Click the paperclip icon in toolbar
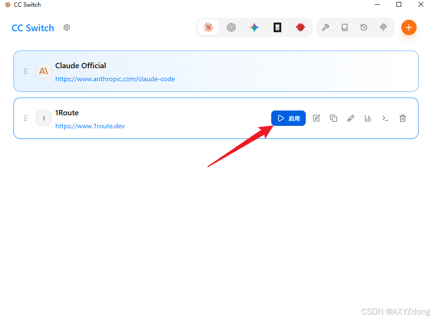 pos(383,27)
